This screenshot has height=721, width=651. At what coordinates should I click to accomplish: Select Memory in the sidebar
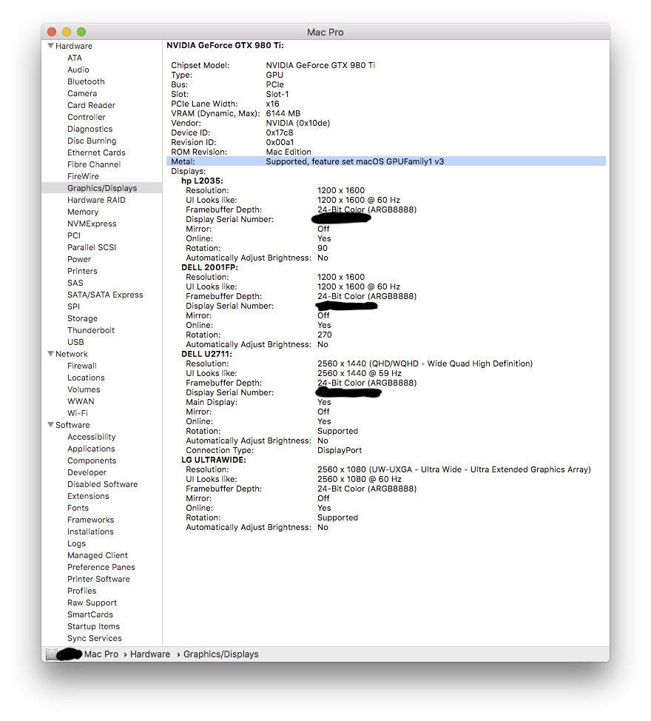[x=83, y=212]
